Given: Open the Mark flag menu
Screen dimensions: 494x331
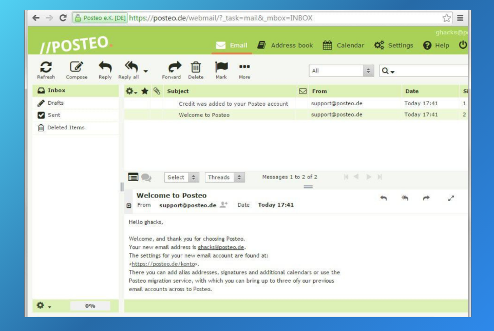Looking at the screenshot, I should pos(221,70).
